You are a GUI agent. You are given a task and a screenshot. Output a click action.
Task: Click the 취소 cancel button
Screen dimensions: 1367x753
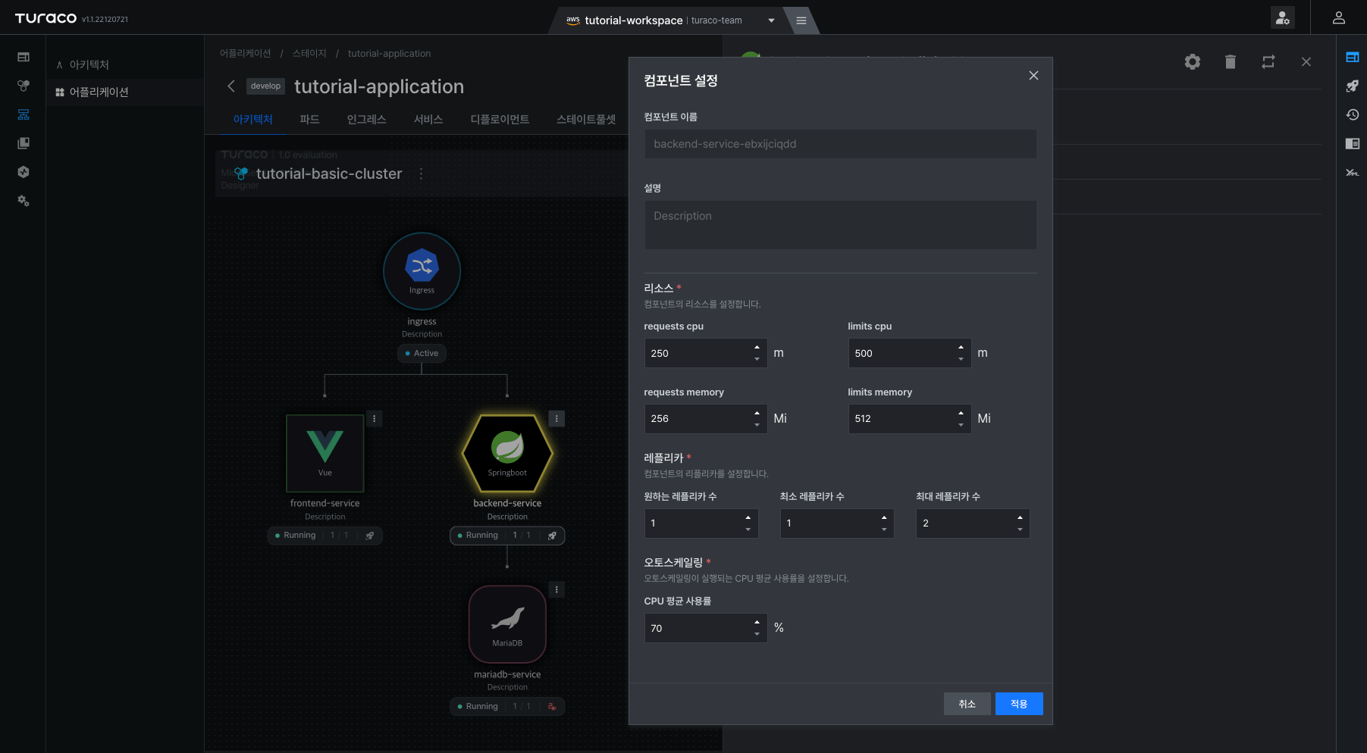click(x=967, y=704)
